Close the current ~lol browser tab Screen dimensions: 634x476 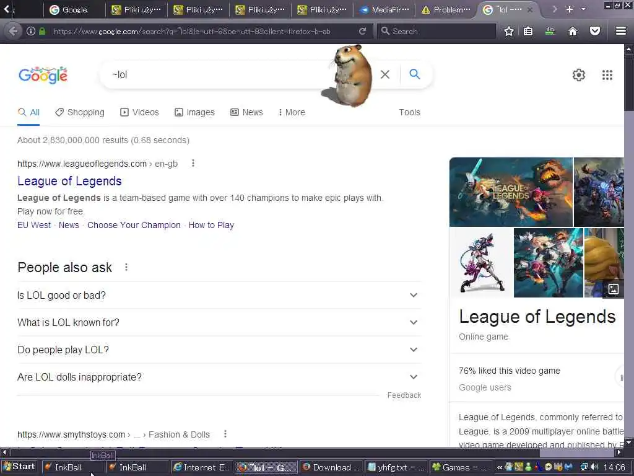(x=530, y=10)
